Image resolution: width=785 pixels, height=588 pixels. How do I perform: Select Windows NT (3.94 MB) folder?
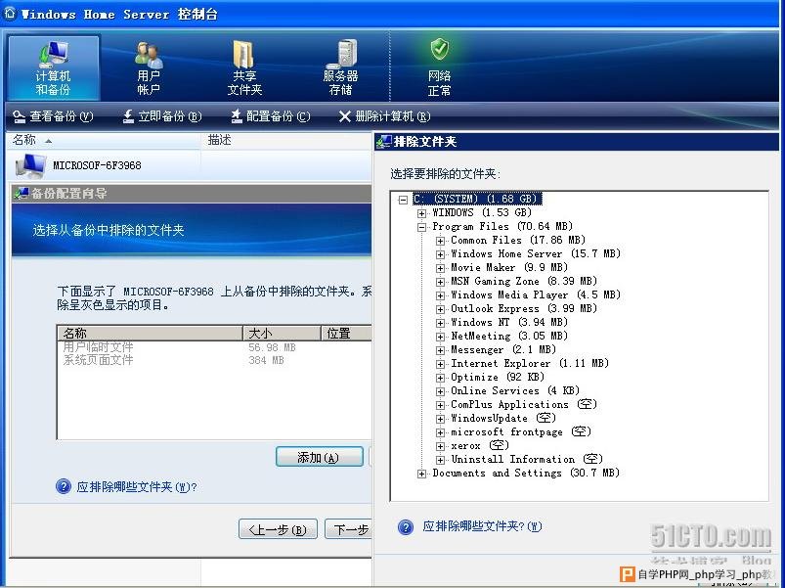[x=509, y=322]
